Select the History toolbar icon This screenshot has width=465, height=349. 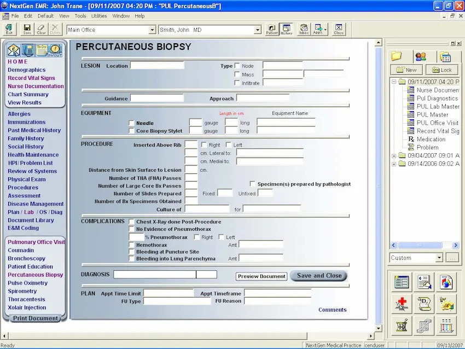click(286, 28)
